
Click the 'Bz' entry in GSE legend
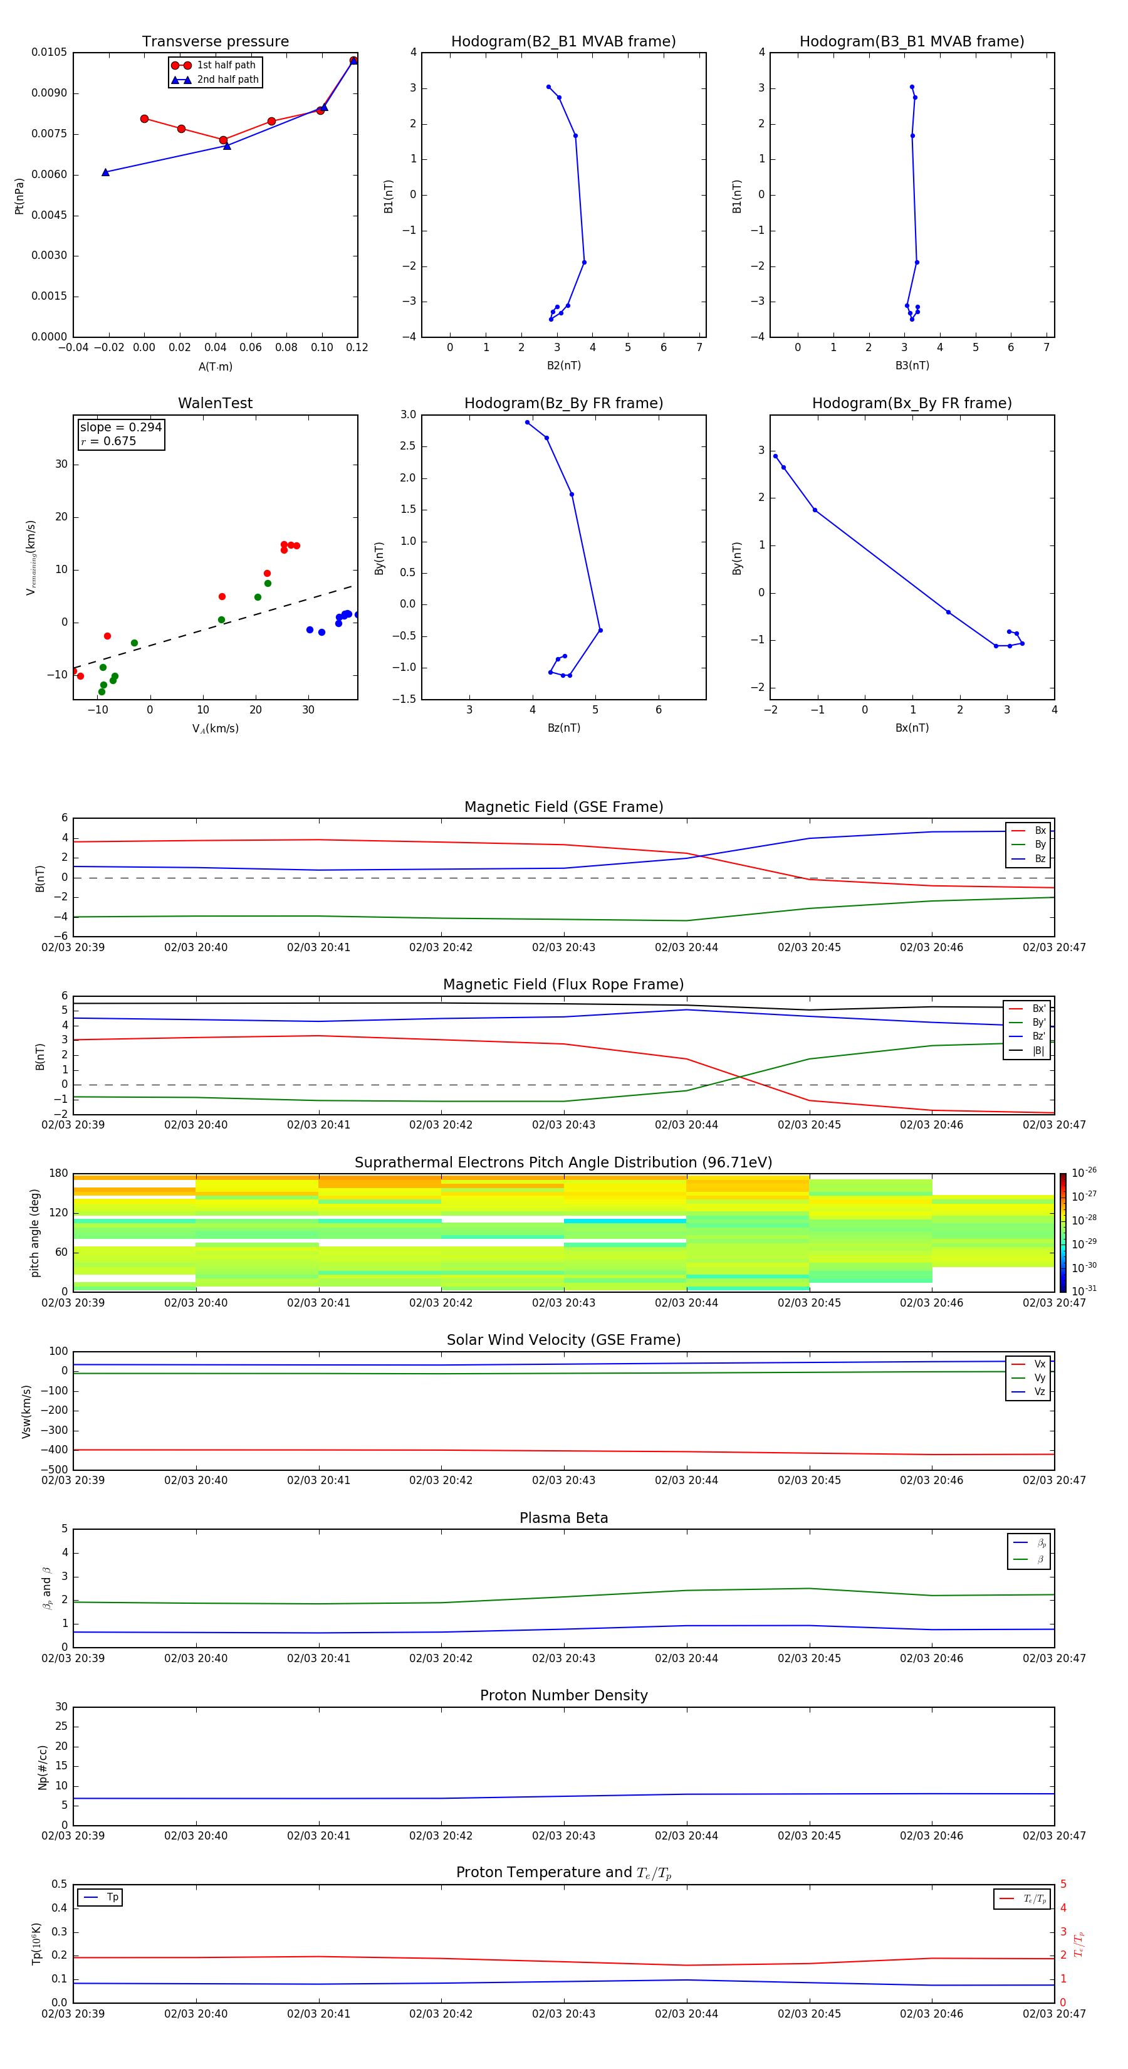[x=1029, y=858]
